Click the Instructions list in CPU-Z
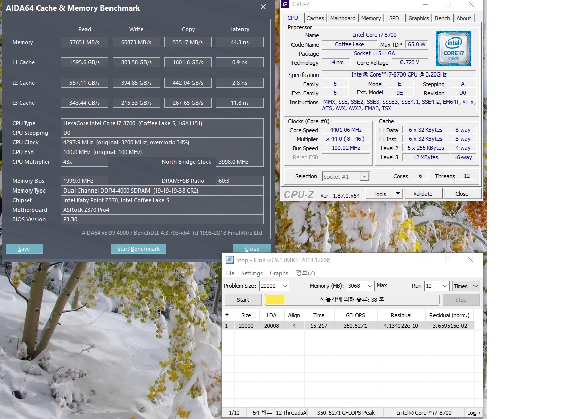This screenshot has height=419, width=584. click(x=399, y=105)
